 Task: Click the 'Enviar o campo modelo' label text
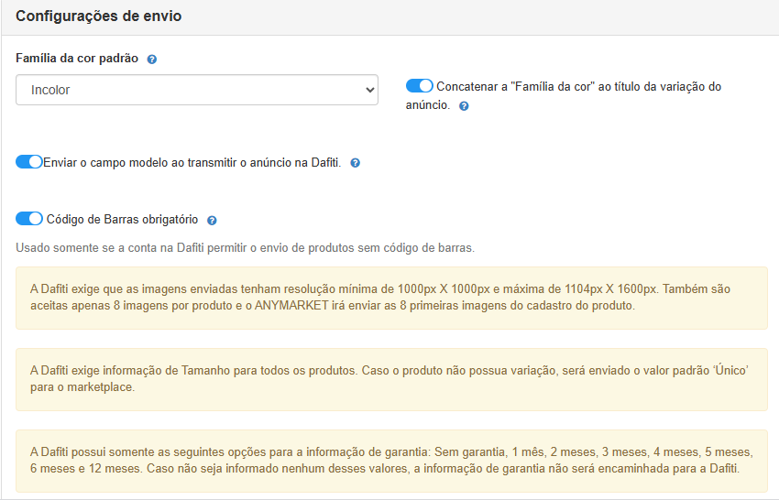click(x=192, y=162)
